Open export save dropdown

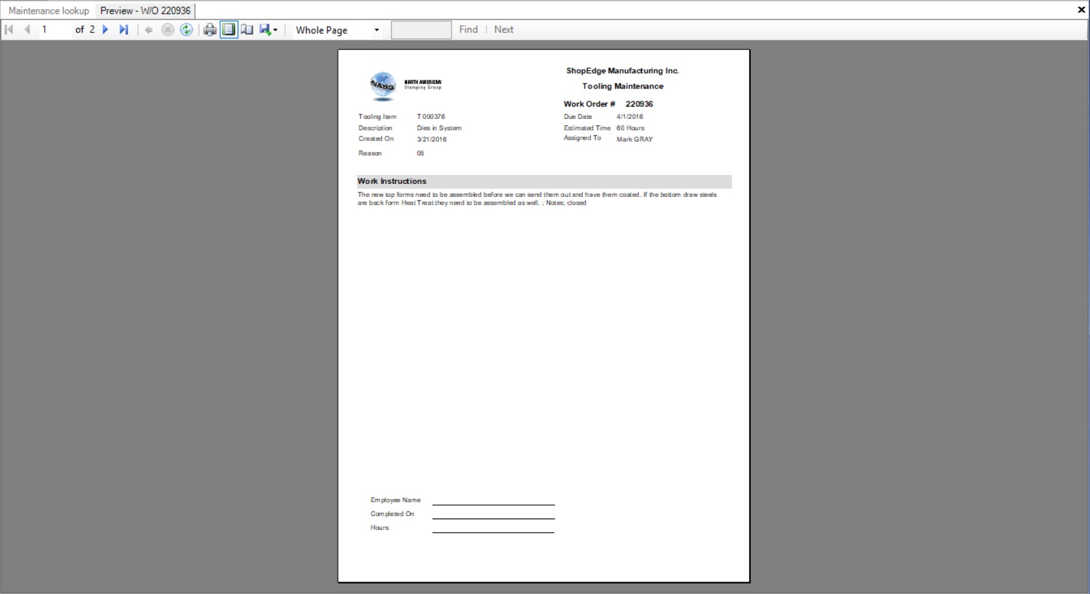[x=268, y=29]
